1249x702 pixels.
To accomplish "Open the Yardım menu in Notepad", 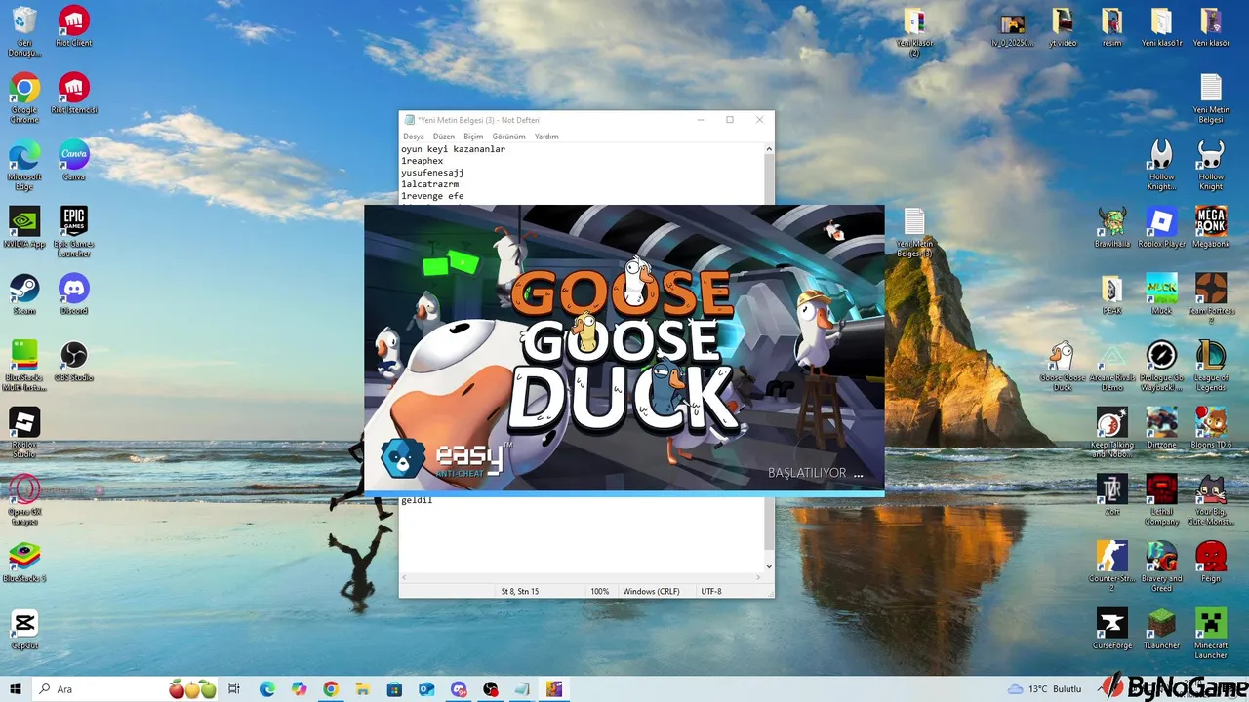I will pos(546,136).
